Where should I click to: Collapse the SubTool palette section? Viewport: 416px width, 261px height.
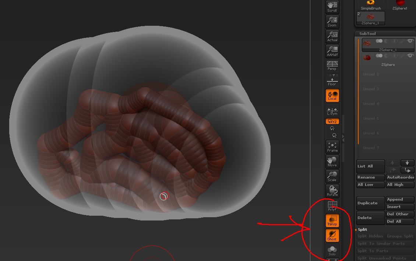click(367, 34)
